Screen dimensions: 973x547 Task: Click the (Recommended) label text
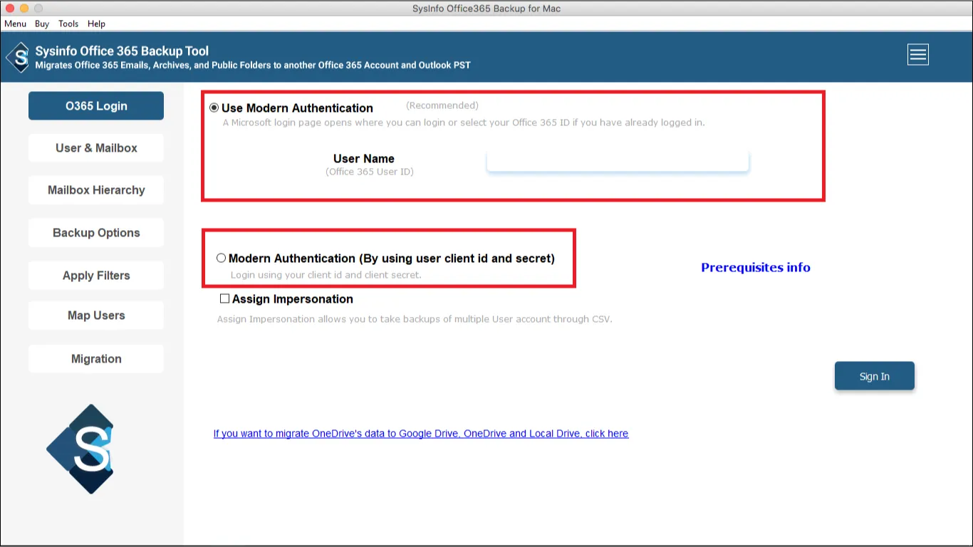pyautogui.click(x=442, y=105)
